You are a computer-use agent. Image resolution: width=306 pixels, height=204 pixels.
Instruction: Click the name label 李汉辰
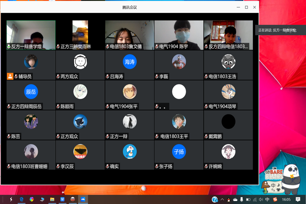67,166
